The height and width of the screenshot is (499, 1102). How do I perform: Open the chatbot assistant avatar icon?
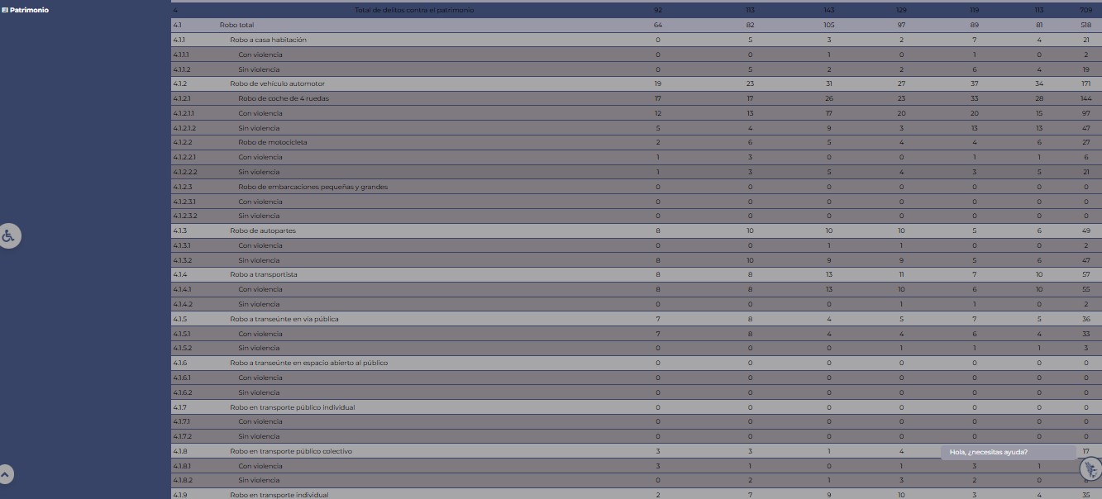(1090, 469)
